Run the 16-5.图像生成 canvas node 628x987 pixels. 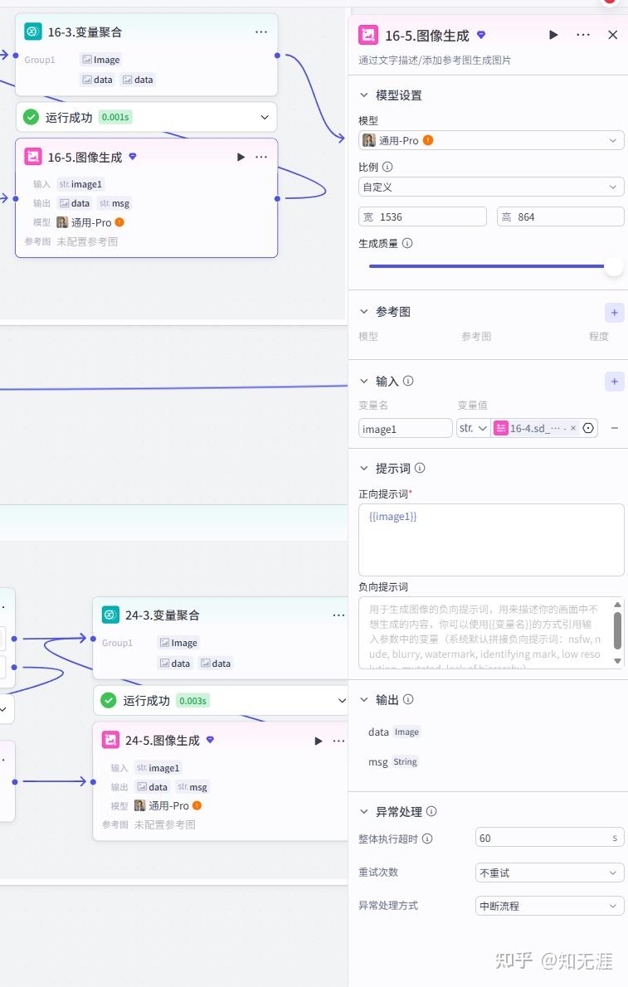click(x=241, y=157)
